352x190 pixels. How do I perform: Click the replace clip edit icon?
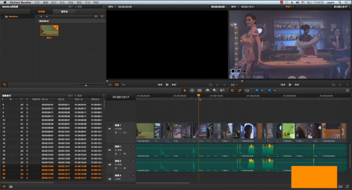click(x=222, y=91)
